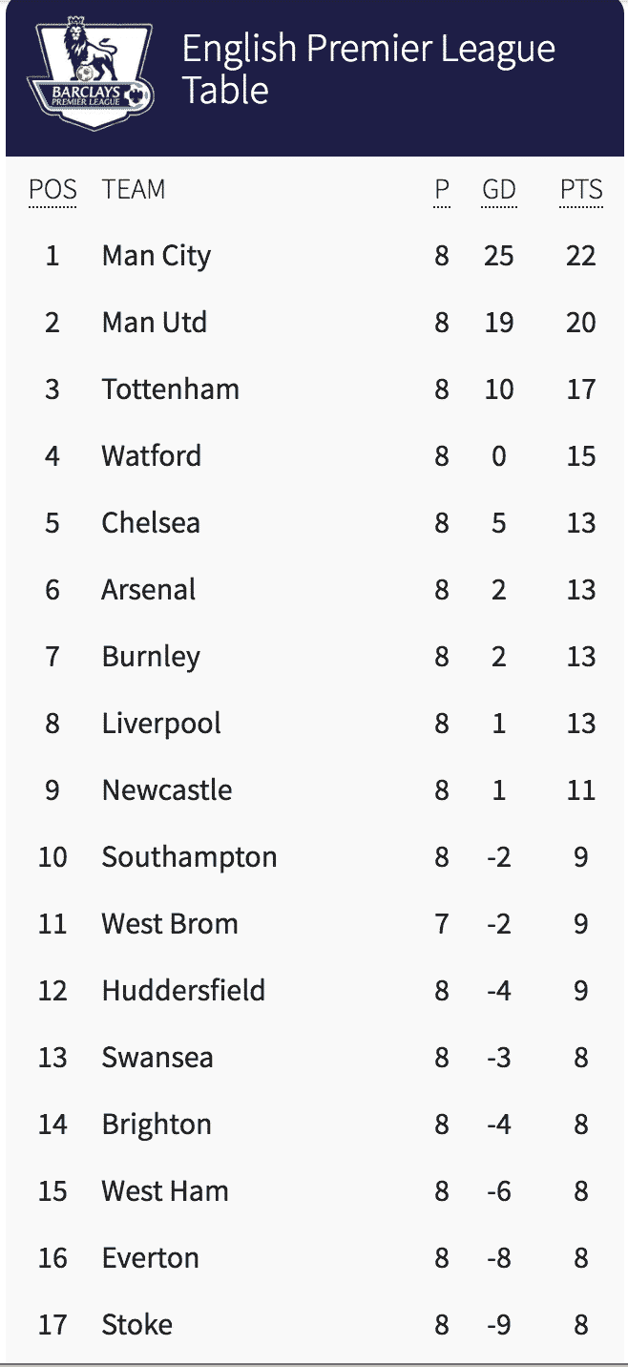Click Burnley team name

pyautogui.click(x=151, y=657)
